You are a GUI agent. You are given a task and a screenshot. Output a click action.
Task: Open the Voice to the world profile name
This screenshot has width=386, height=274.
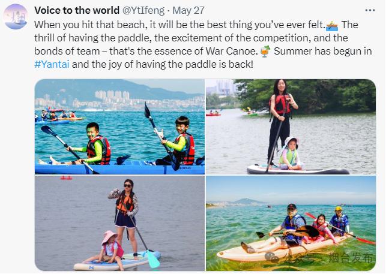pyautogui.click(x=77, y=10)
